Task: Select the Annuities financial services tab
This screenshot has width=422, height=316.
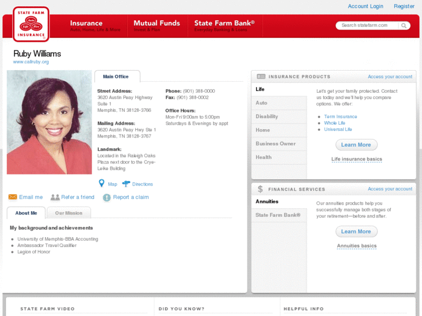Action: 279,202
